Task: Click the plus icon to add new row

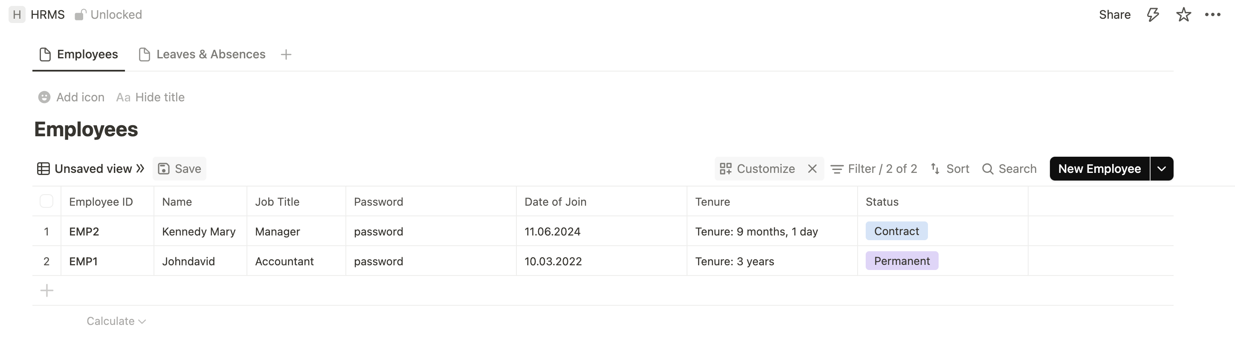Action: click(x=46, y=290)
